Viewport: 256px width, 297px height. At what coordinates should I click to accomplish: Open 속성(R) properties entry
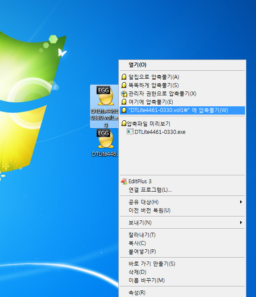(x=182, y=293)
